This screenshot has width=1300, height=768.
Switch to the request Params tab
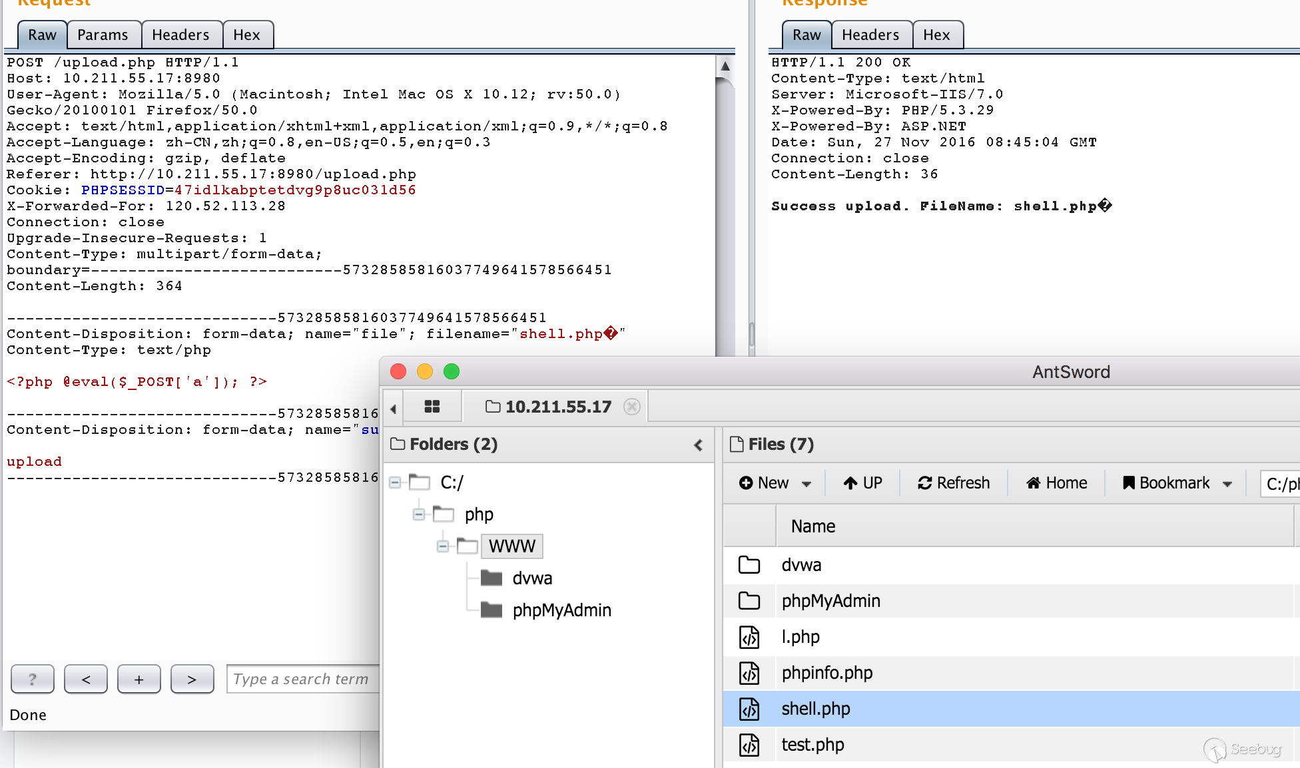pyautogui.click(x=103, y=35)
